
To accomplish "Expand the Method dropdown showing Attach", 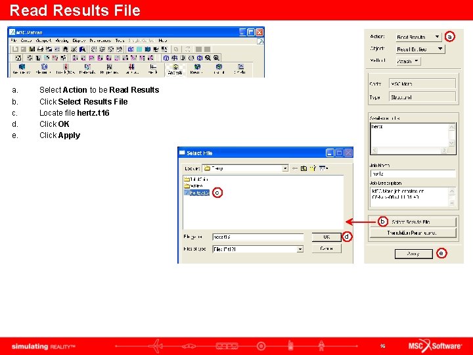I will (x=408, y=61).
